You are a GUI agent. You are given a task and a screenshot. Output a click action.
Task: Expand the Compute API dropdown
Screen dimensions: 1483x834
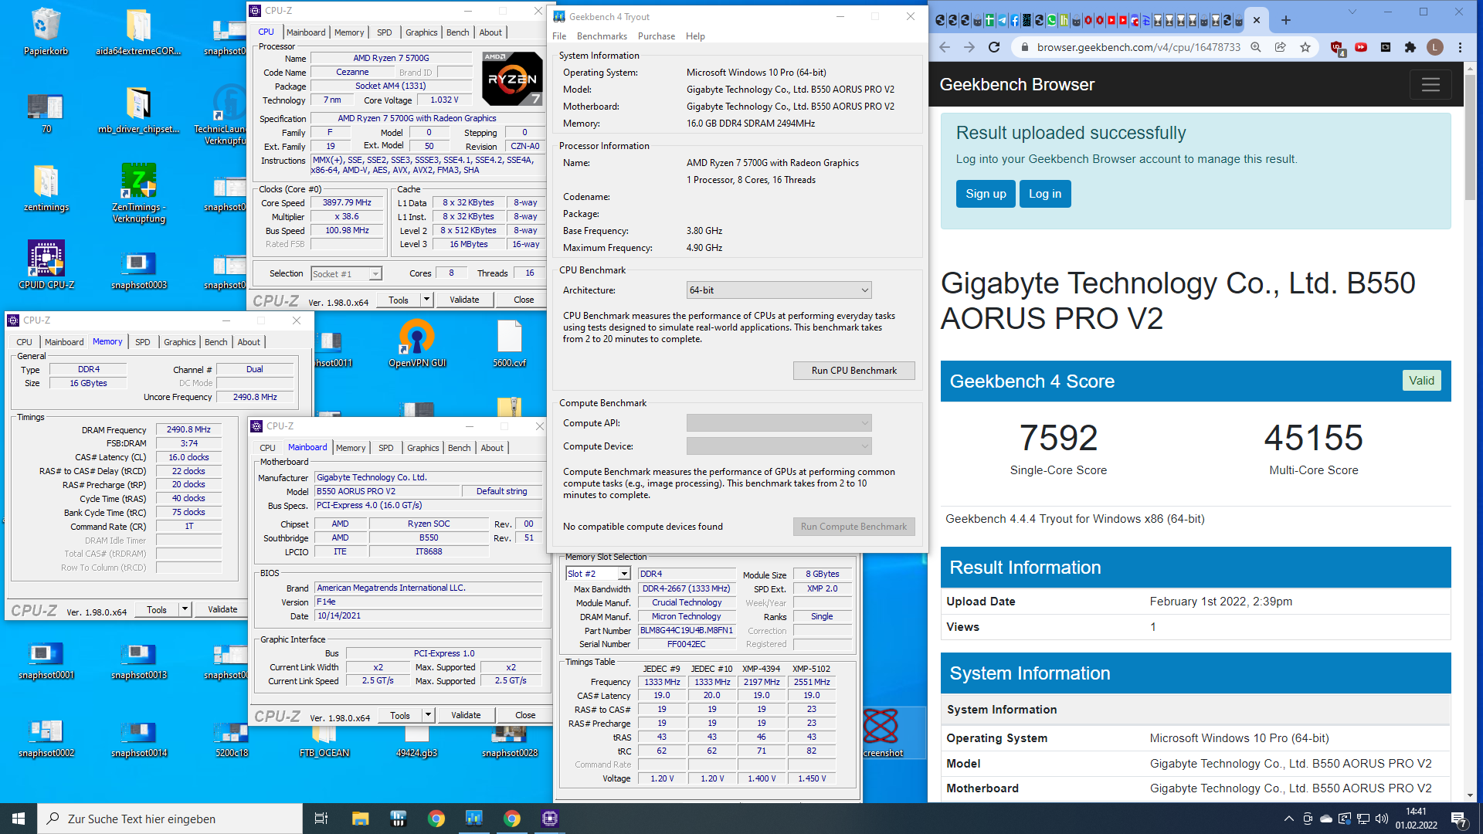[x=779, y=423]
